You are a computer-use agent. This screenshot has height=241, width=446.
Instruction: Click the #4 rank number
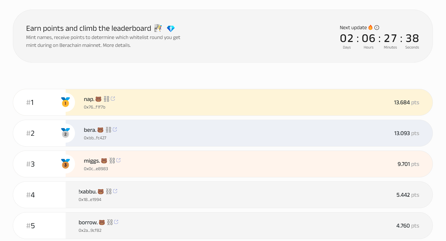coord(31,195)
